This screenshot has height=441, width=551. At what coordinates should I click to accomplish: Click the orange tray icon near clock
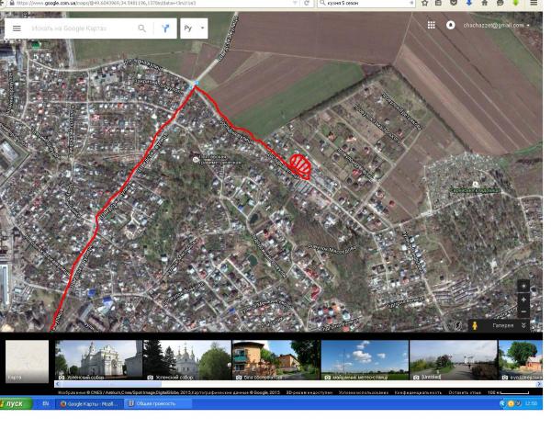[511, 403]
